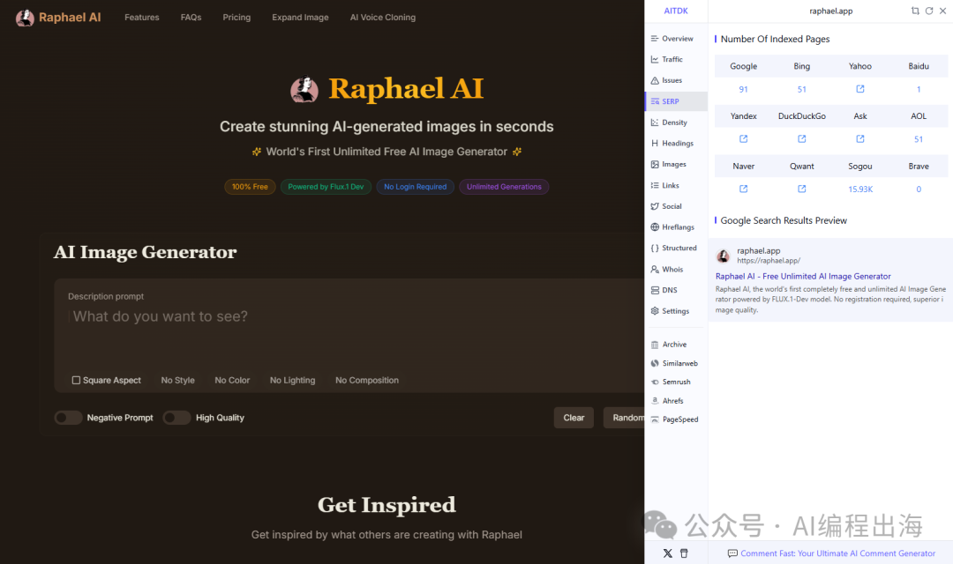
Task: Open the Naver external link icon
Action: click(x=743, y=189)
